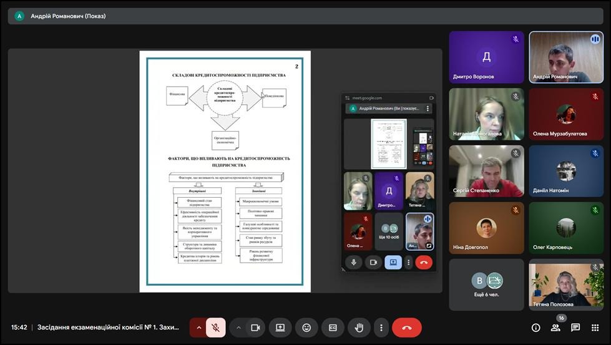The width and height of the screenshot is (611, 345).
Task: Toggle closed captions
Action: click(333, 328)
